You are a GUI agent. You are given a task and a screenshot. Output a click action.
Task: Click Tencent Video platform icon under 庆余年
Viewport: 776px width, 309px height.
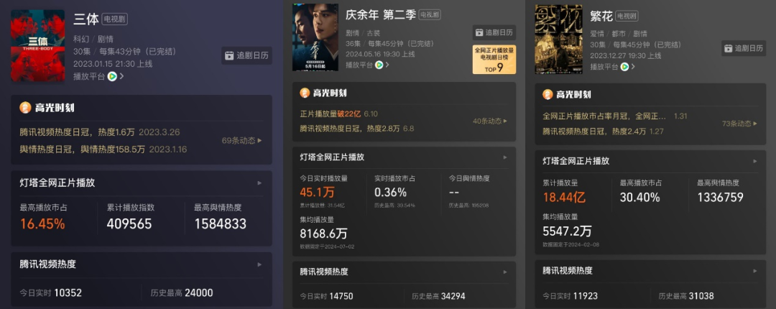[379, 65]
